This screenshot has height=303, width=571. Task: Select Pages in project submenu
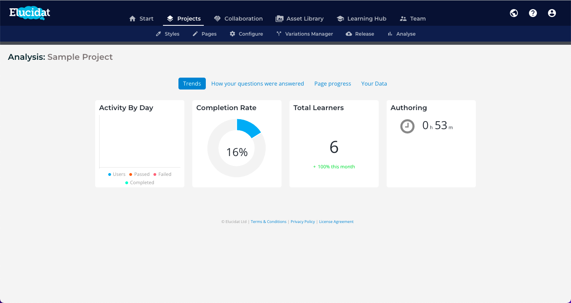(x=205, y=34)
